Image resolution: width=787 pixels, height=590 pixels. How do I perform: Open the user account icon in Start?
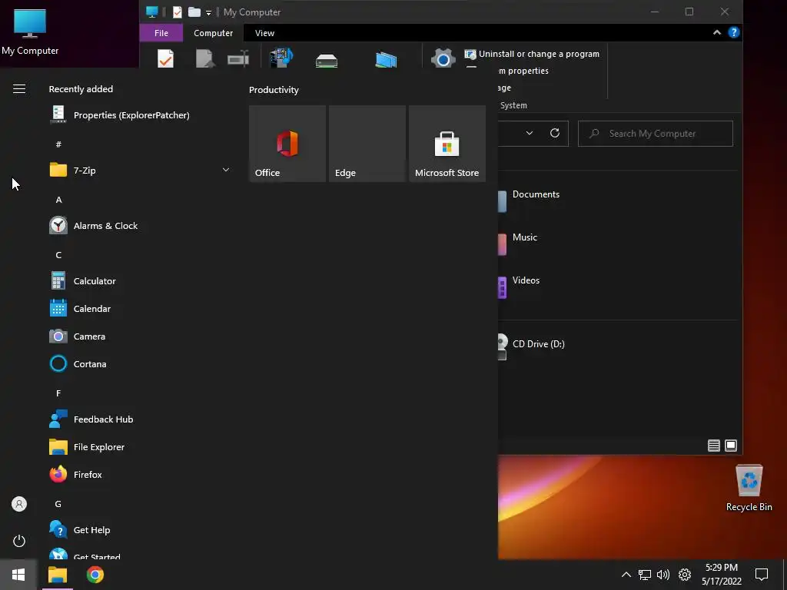(19, 504)
